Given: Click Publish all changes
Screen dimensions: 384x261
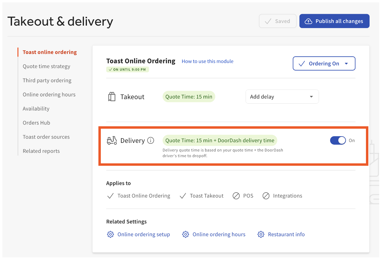Looking at the screenshot, I should [334, 21].
